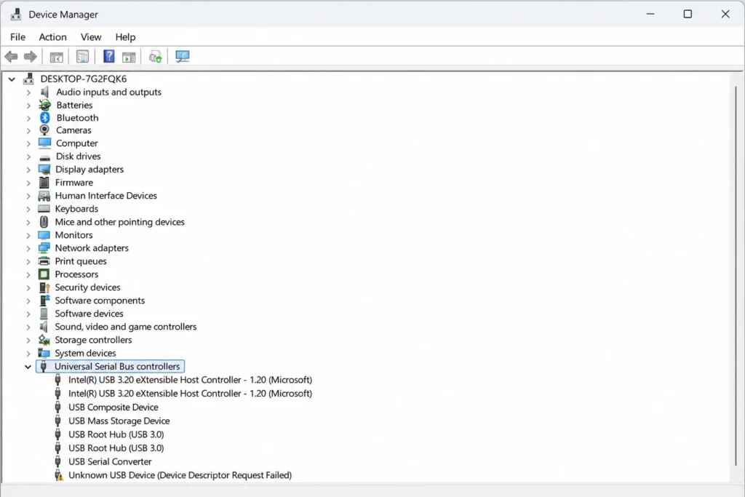745x497 pixels.
Task: Open the Action menu
Action: tap(52, 37)
